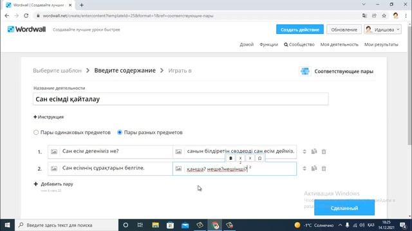Click Соответствующие пары template label
Viewport: 412px width, 231px height.
pos(344,71)
